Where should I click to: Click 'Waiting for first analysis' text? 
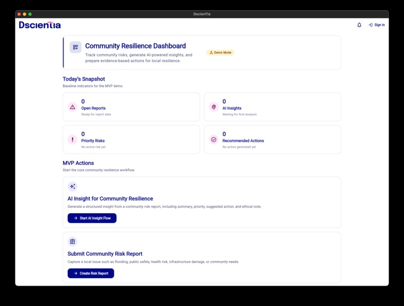(240, 114)
